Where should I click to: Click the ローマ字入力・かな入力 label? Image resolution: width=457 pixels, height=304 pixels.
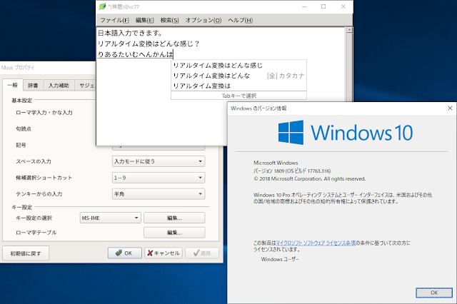coord(44,113)
